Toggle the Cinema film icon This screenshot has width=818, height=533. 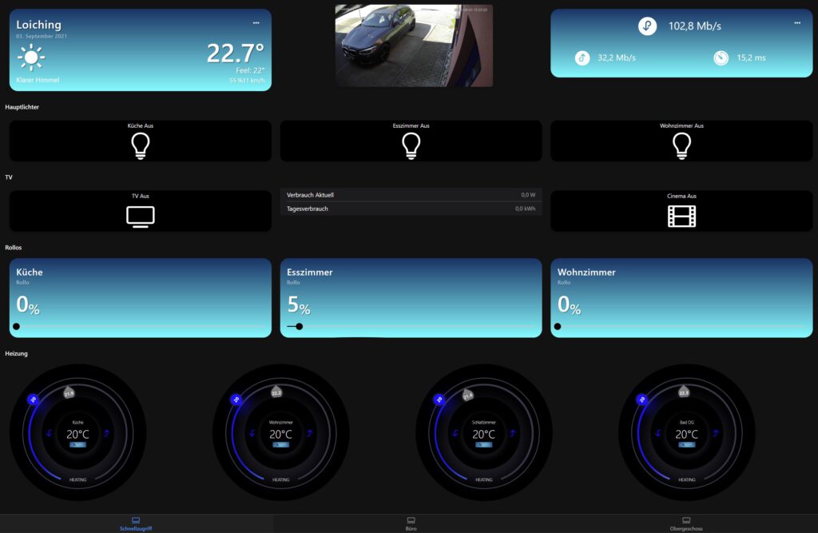tap(682, 216)
